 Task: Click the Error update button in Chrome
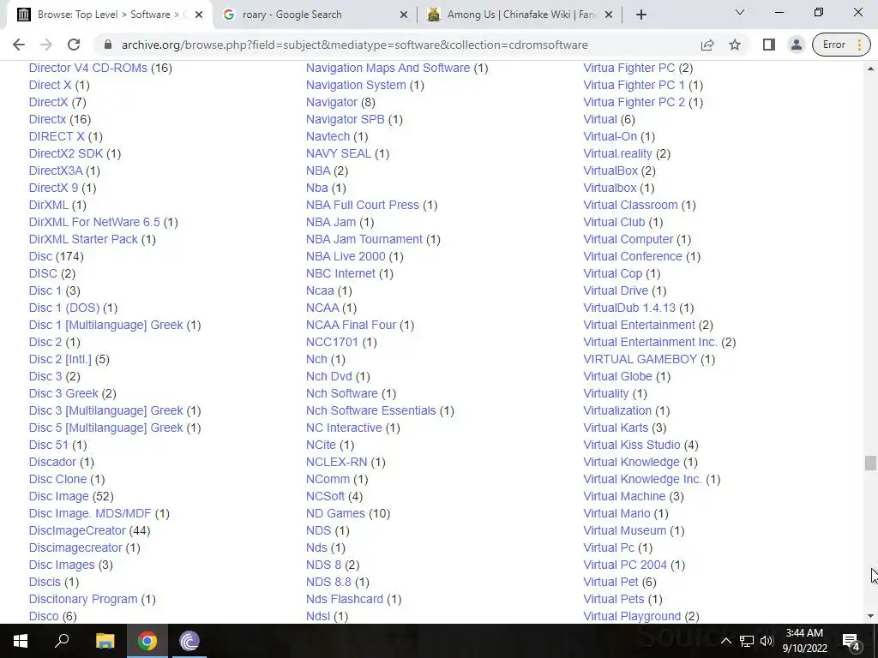tap(841, 45)
